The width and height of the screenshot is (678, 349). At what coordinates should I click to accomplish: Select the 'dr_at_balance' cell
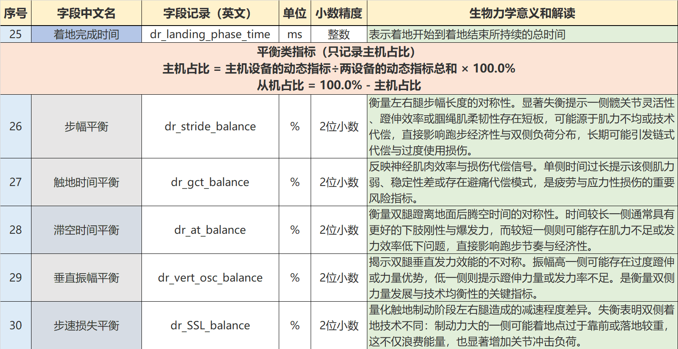pos(210,230)
